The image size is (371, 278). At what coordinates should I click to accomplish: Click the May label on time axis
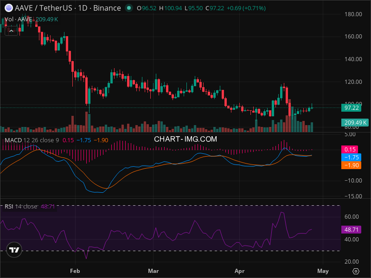coord(323,271)
